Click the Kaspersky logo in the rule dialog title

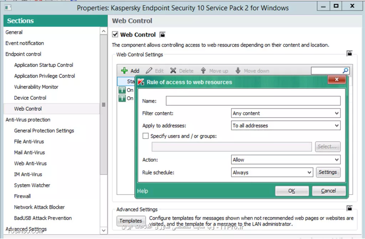pos(141,82)
